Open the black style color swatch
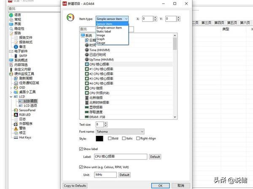Screen dimensions: 253x189 [x=100, y=138]
